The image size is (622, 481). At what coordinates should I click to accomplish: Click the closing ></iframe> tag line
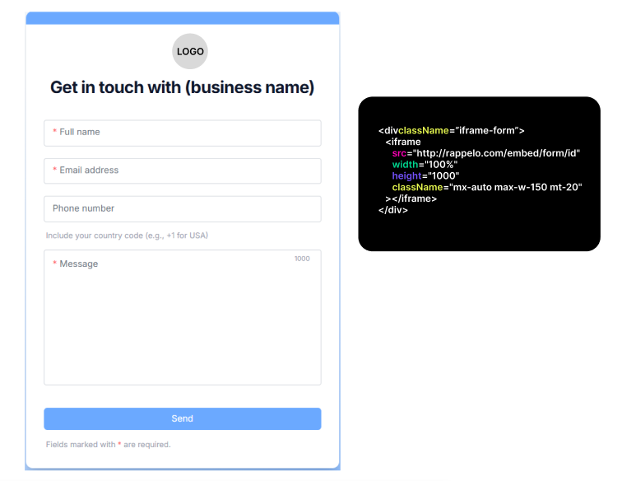pyautogui.click(x=411, y=198)
